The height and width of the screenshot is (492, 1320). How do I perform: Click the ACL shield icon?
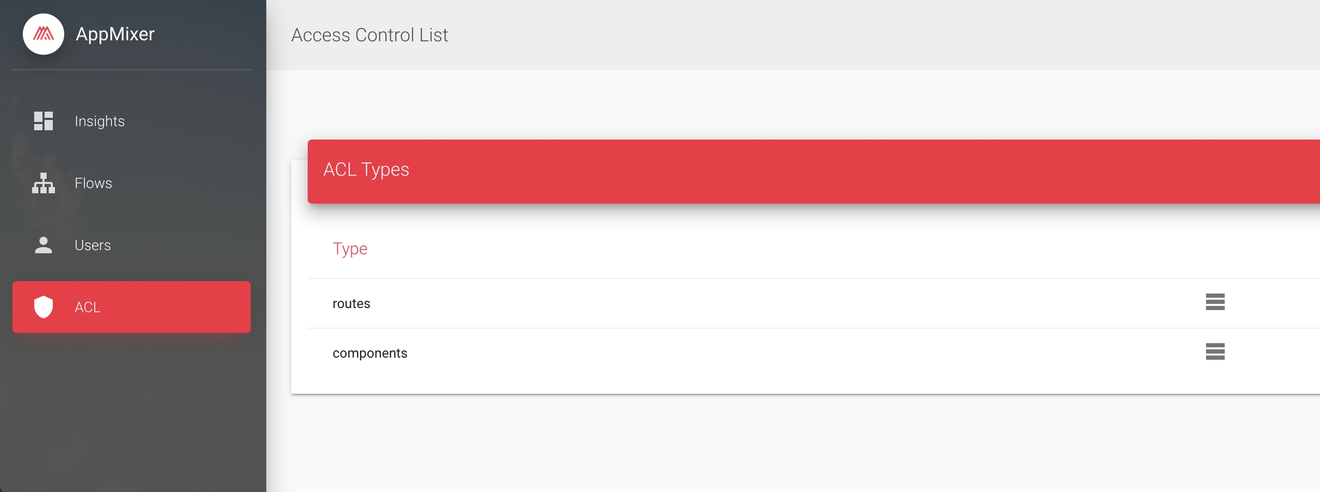click(44, 307)
